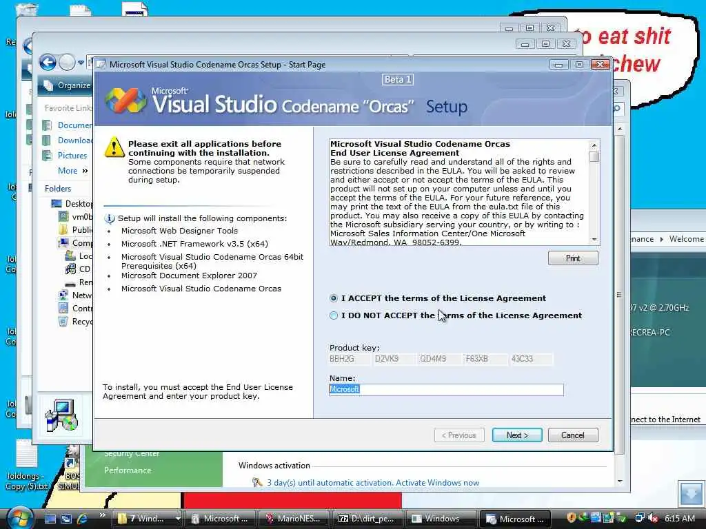Click the last product key box 43C33
This screenshot has height=529, width=706.
click(532, 359)
